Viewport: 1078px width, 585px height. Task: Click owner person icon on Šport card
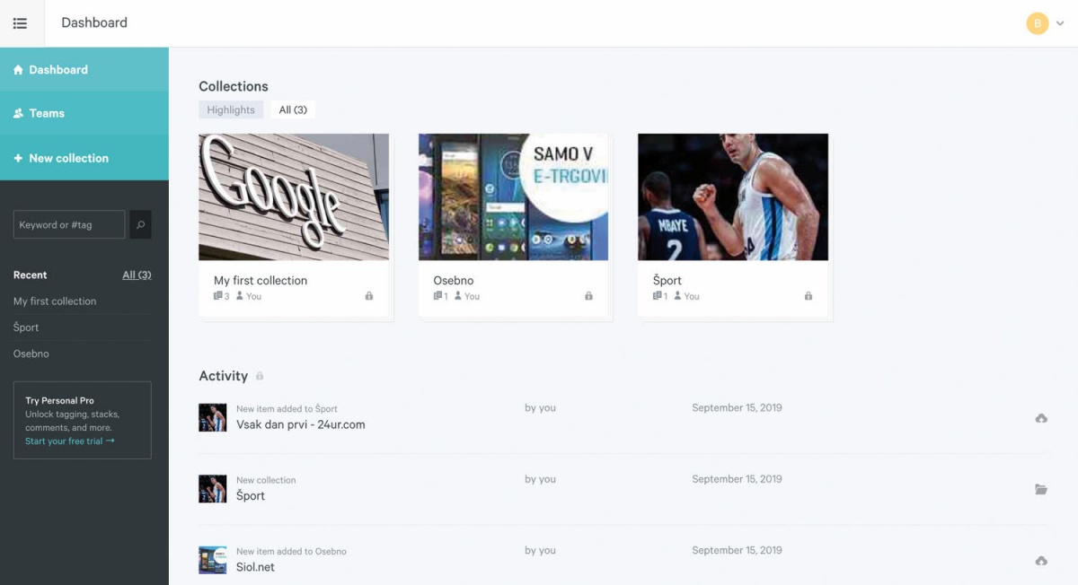tap(678, 296)
